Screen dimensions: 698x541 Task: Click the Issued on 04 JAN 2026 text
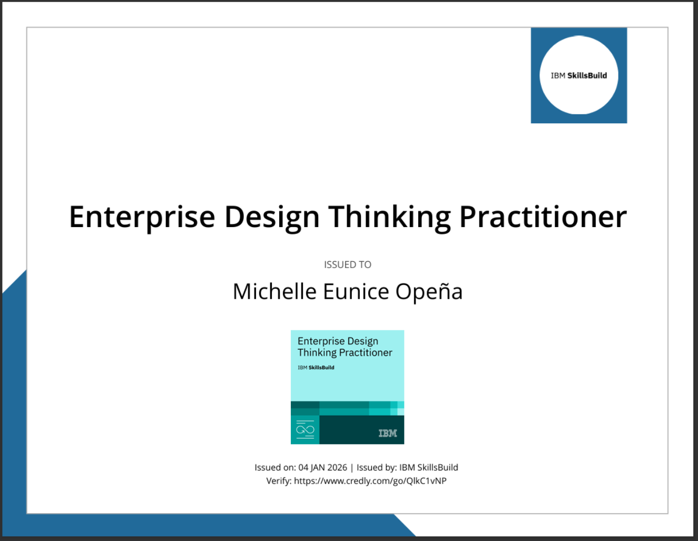point(300,467)
